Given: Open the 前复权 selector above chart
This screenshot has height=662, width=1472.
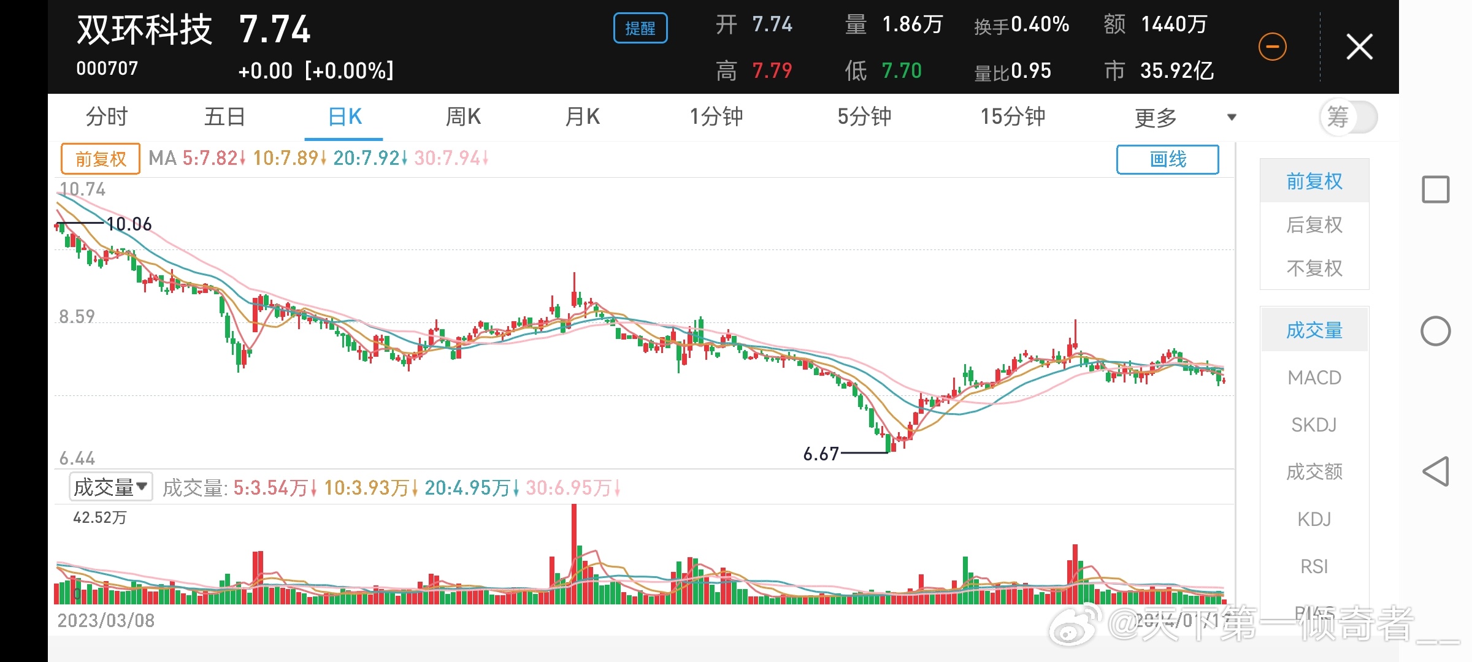Looking at the screenshot, I should point(101,159).
